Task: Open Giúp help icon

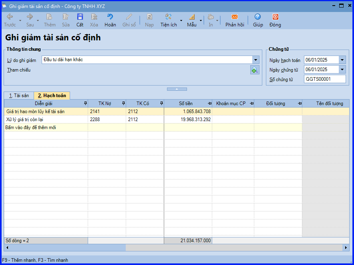Action: 258,17
